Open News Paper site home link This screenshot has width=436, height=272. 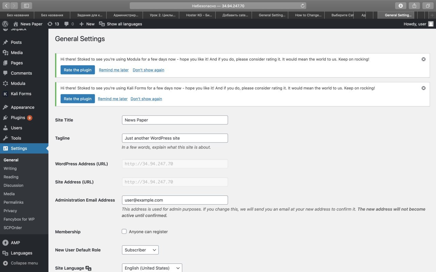click(x=28, y=24)
